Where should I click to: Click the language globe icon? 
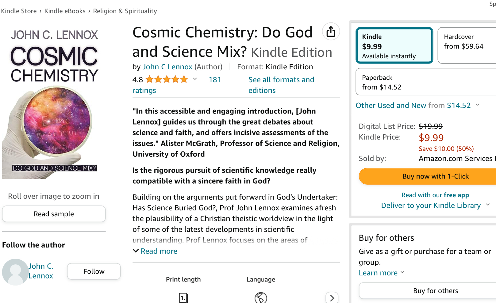(261, 297)
